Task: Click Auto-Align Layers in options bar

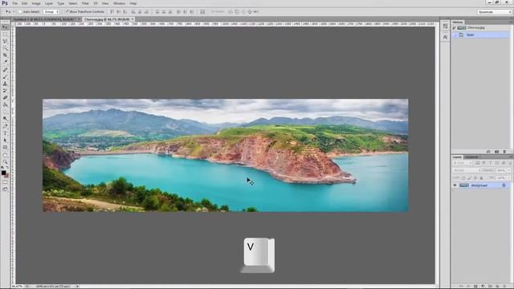Action: click(x=202, y=12)
